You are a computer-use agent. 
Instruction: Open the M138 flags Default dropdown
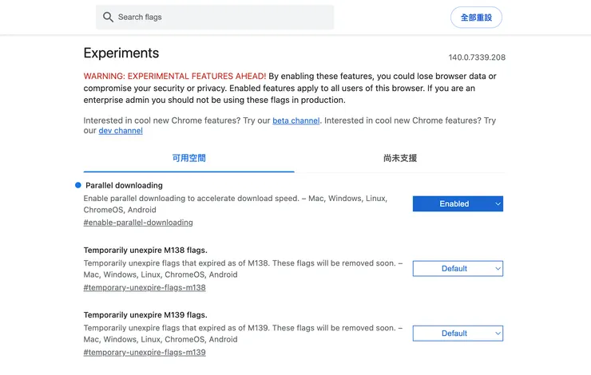coord(458,268)
